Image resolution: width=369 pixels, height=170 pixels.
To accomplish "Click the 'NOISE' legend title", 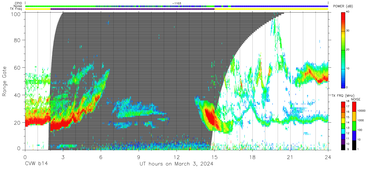I will (355, 99).
